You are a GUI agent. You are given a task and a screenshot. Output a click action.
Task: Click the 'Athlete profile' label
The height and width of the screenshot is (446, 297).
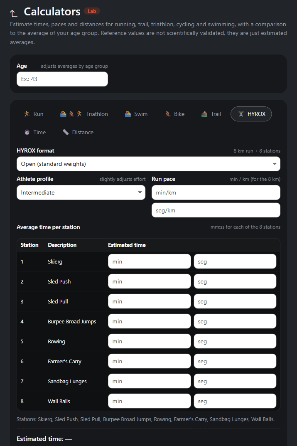point(35,179)
